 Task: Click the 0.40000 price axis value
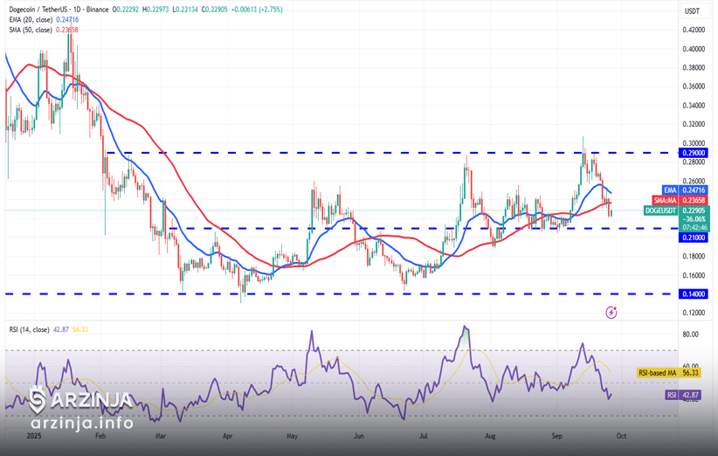click(x=693, y=49)
